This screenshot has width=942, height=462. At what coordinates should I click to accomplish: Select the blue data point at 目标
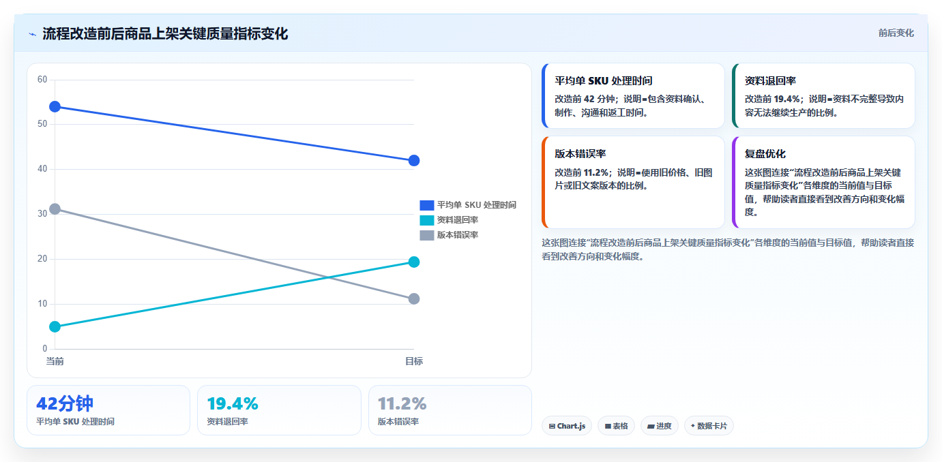(414, 161)
